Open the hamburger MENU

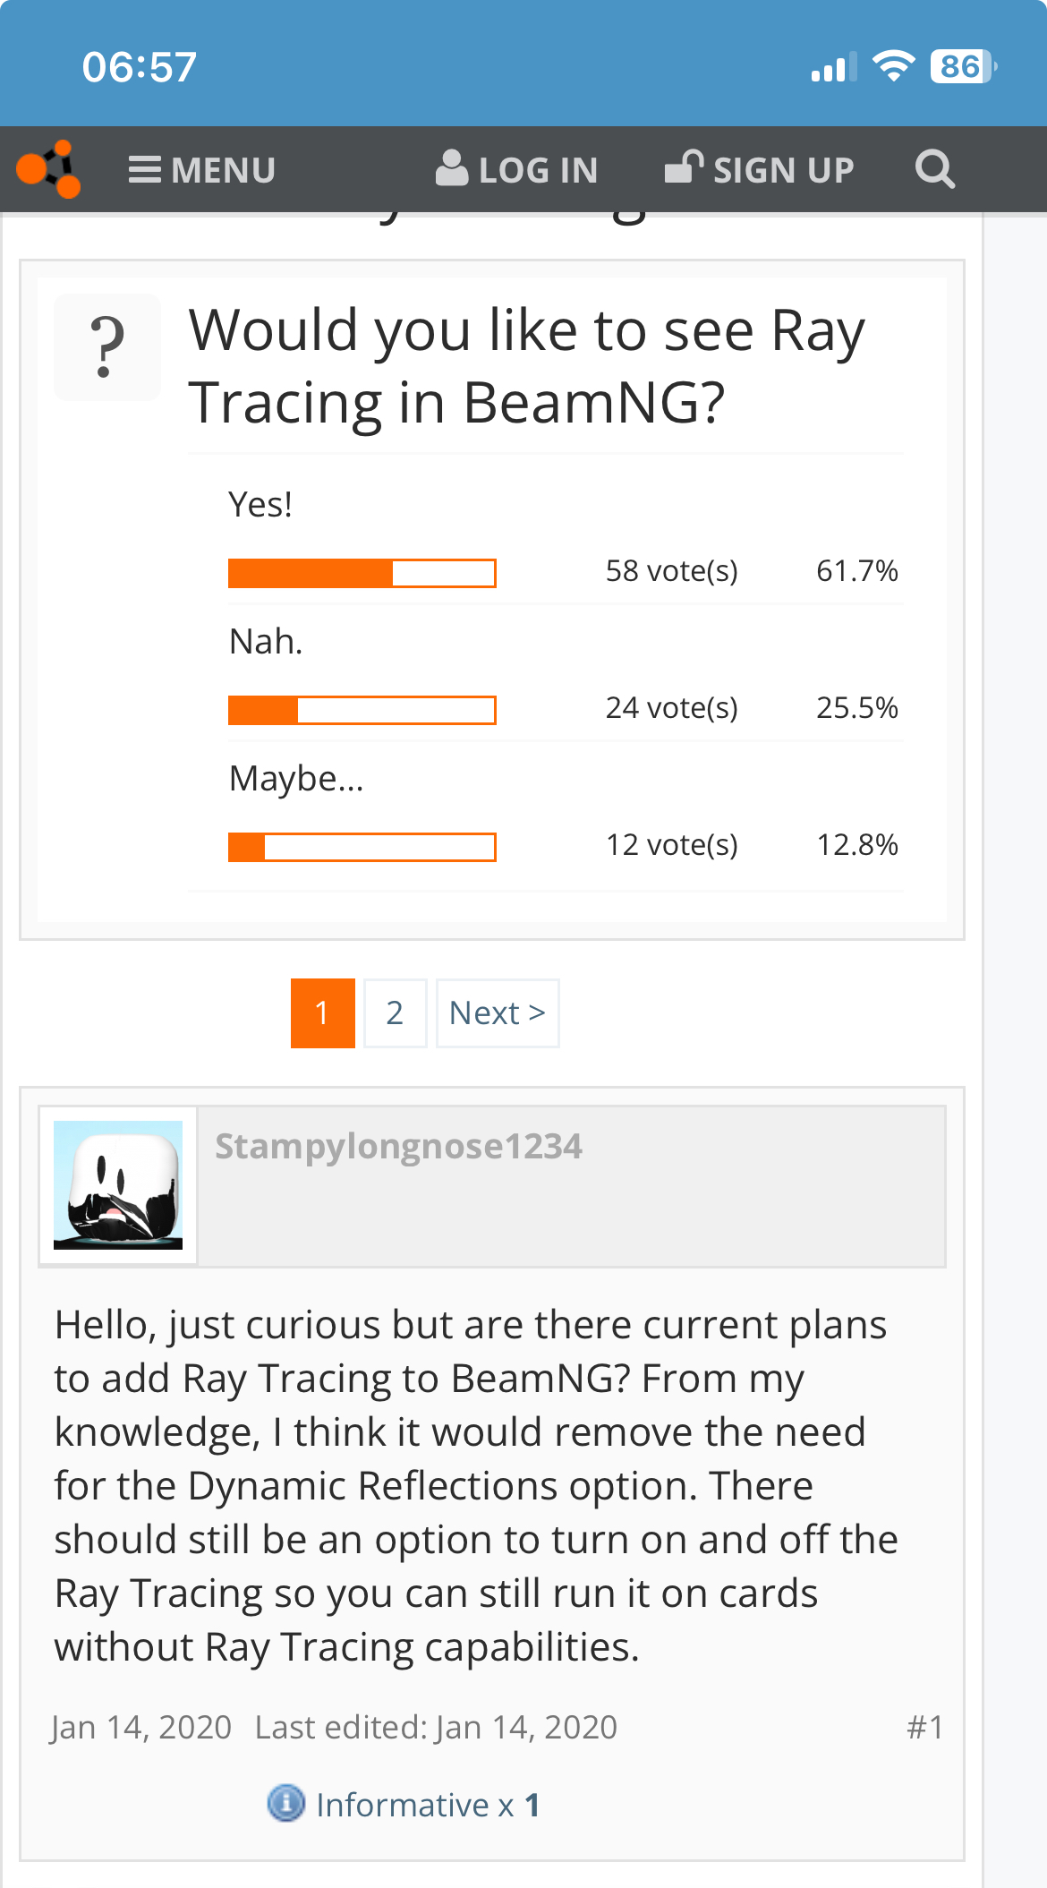click(x=202, y=170)
